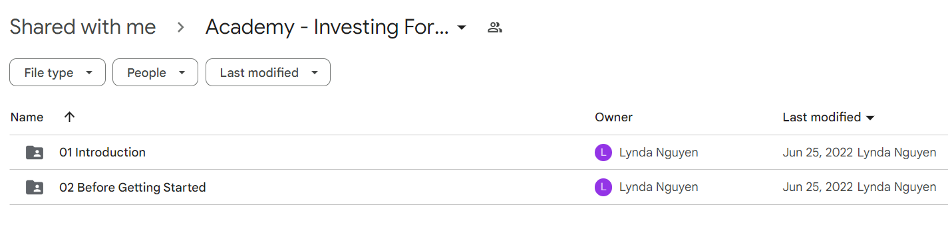This screenshot has width=948, height=246.
Task: Expand the Academy - Investing For folder menu arrow
Action: click(462, 28)
